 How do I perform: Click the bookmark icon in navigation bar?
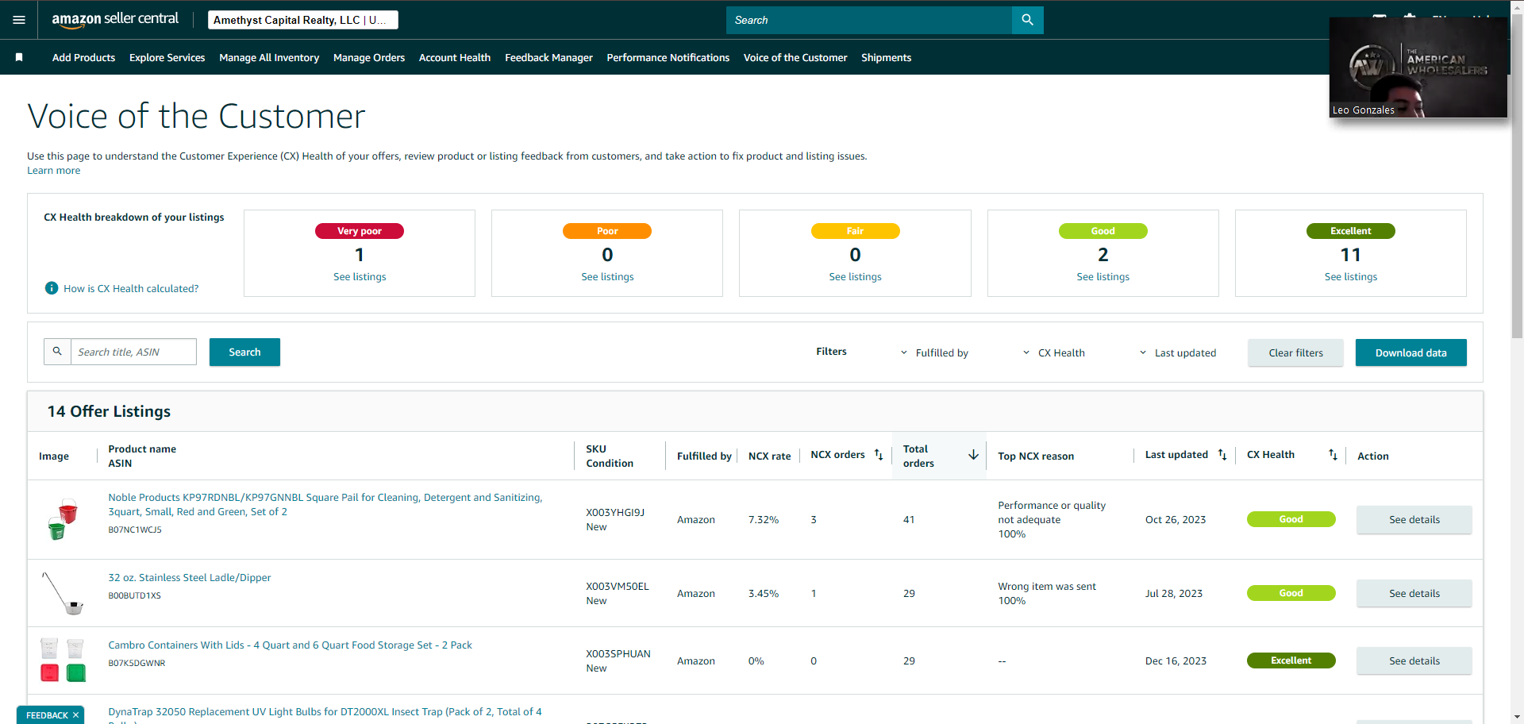(19, 57)
